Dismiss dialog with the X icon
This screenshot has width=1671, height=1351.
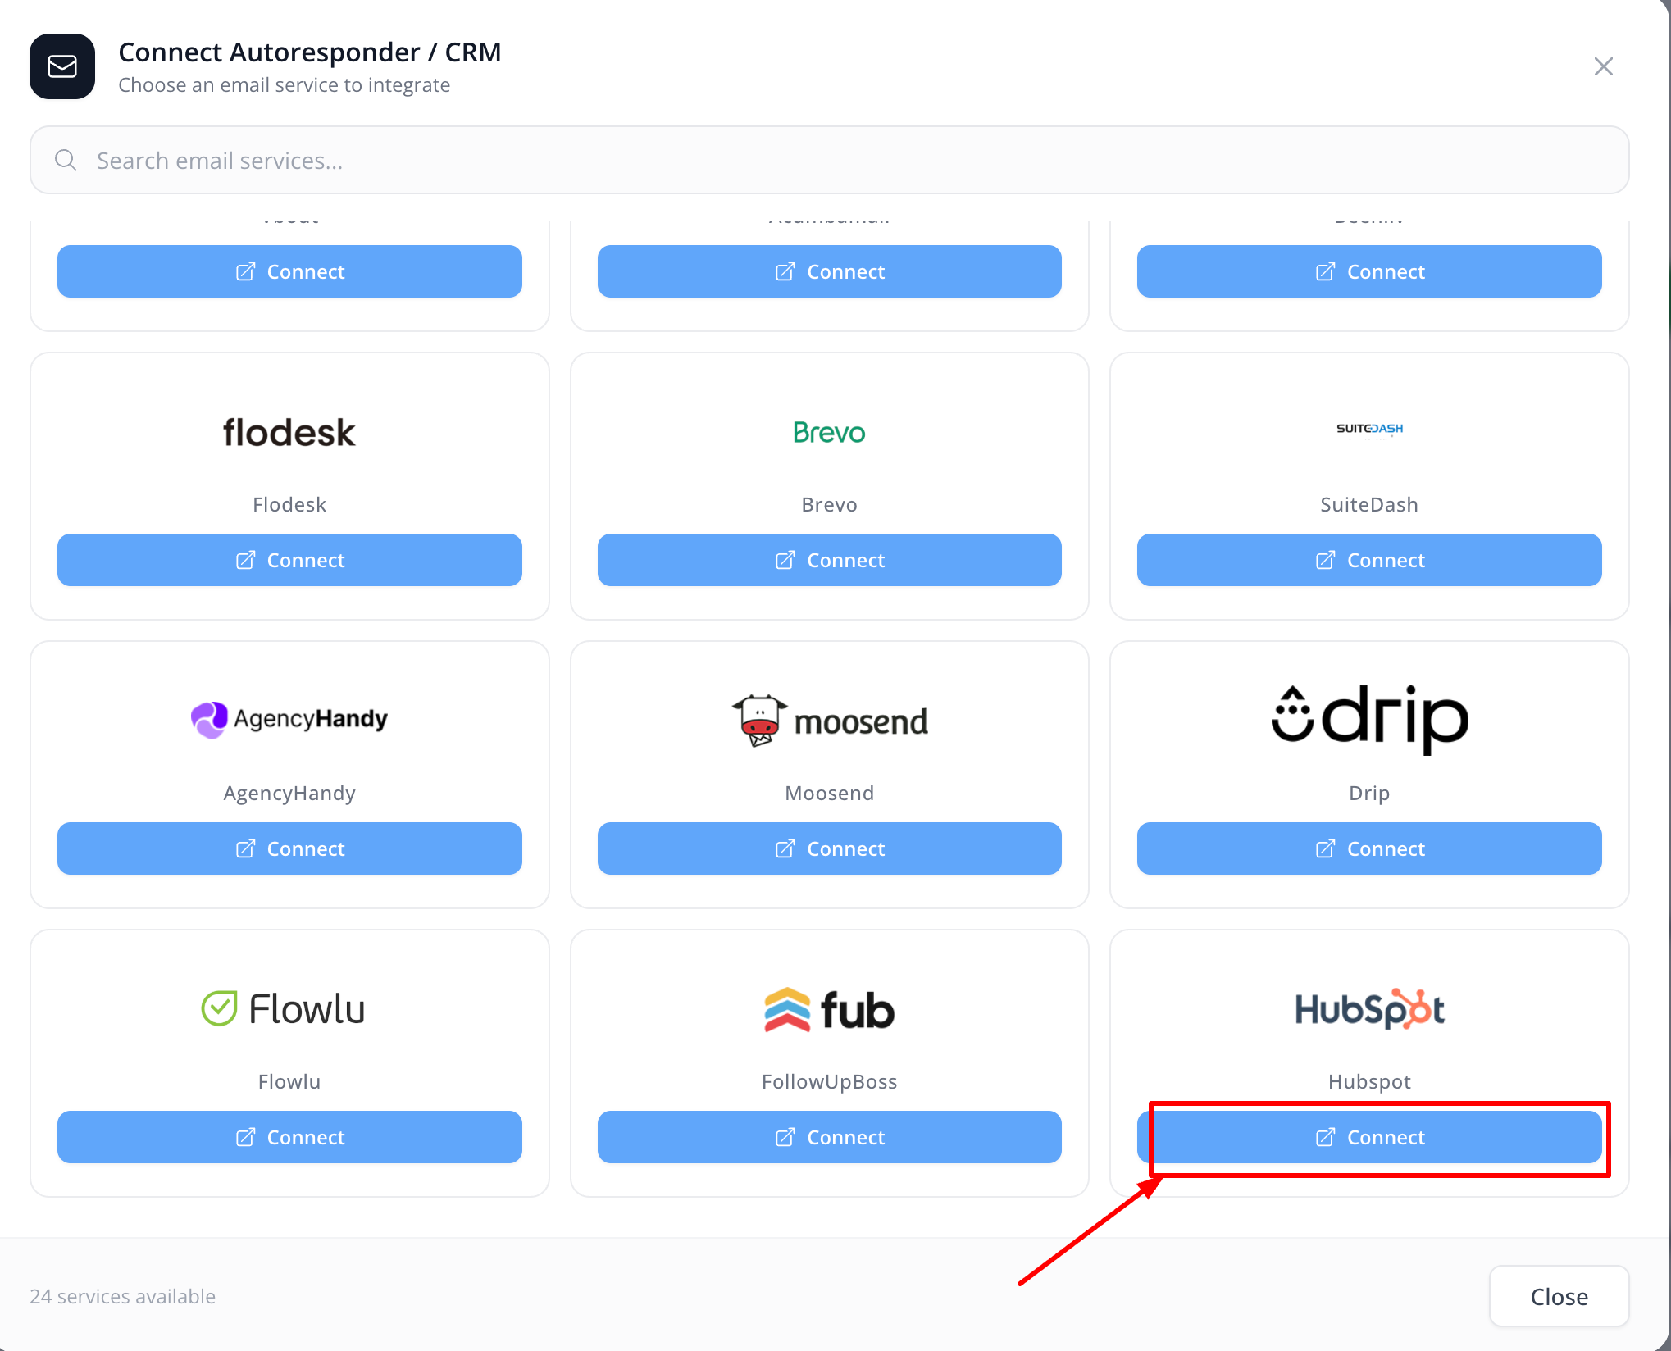coord(1603,66)
